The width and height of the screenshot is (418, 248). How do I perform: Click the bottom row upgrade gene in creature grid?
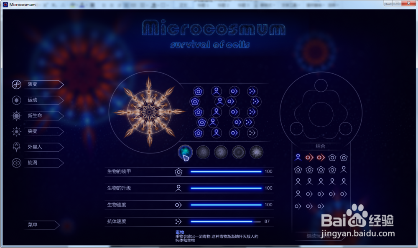[216, 133]
